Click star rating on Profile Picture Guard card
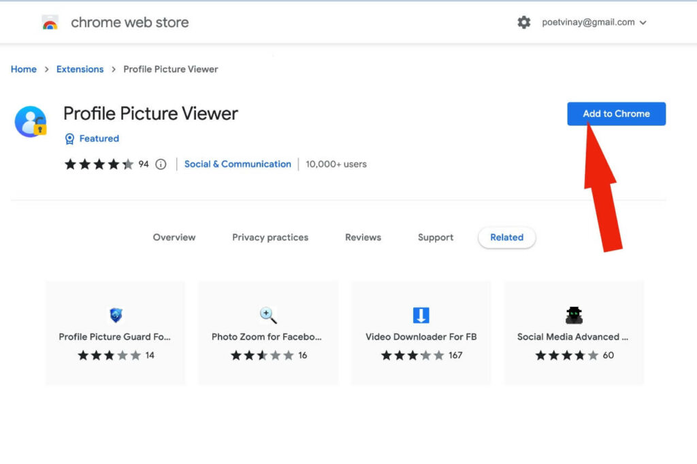The width and height of the screenshot is (697, 464). [x=110, y=355]
